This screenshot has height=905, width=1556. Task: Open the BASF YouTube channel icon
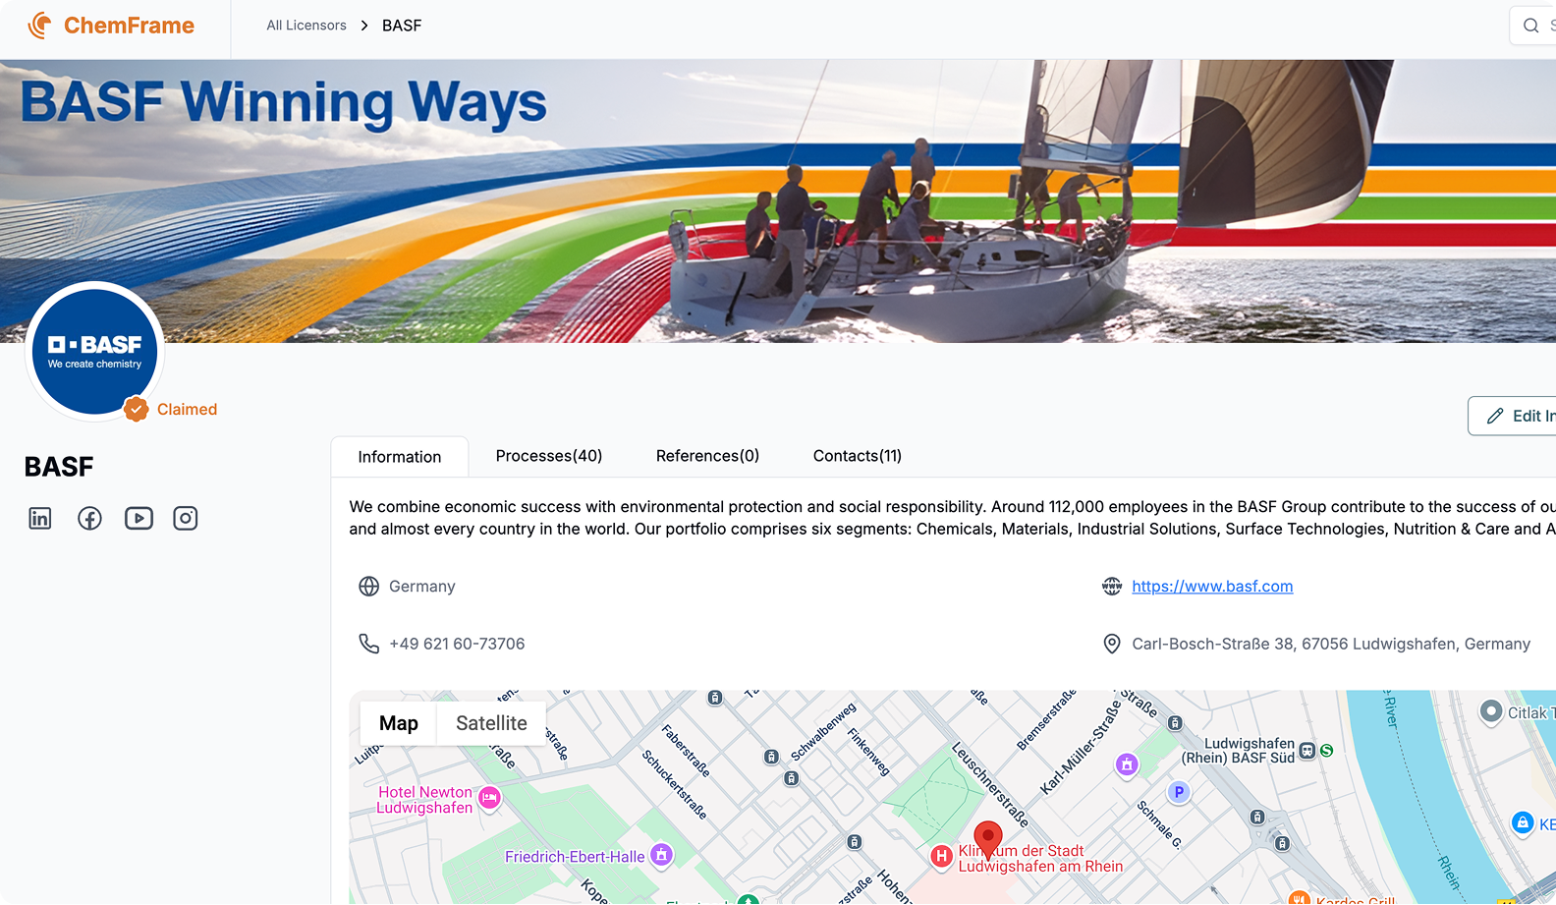139,518
